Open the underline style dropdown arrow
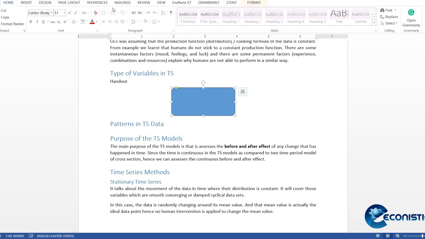 click(48, 22)
